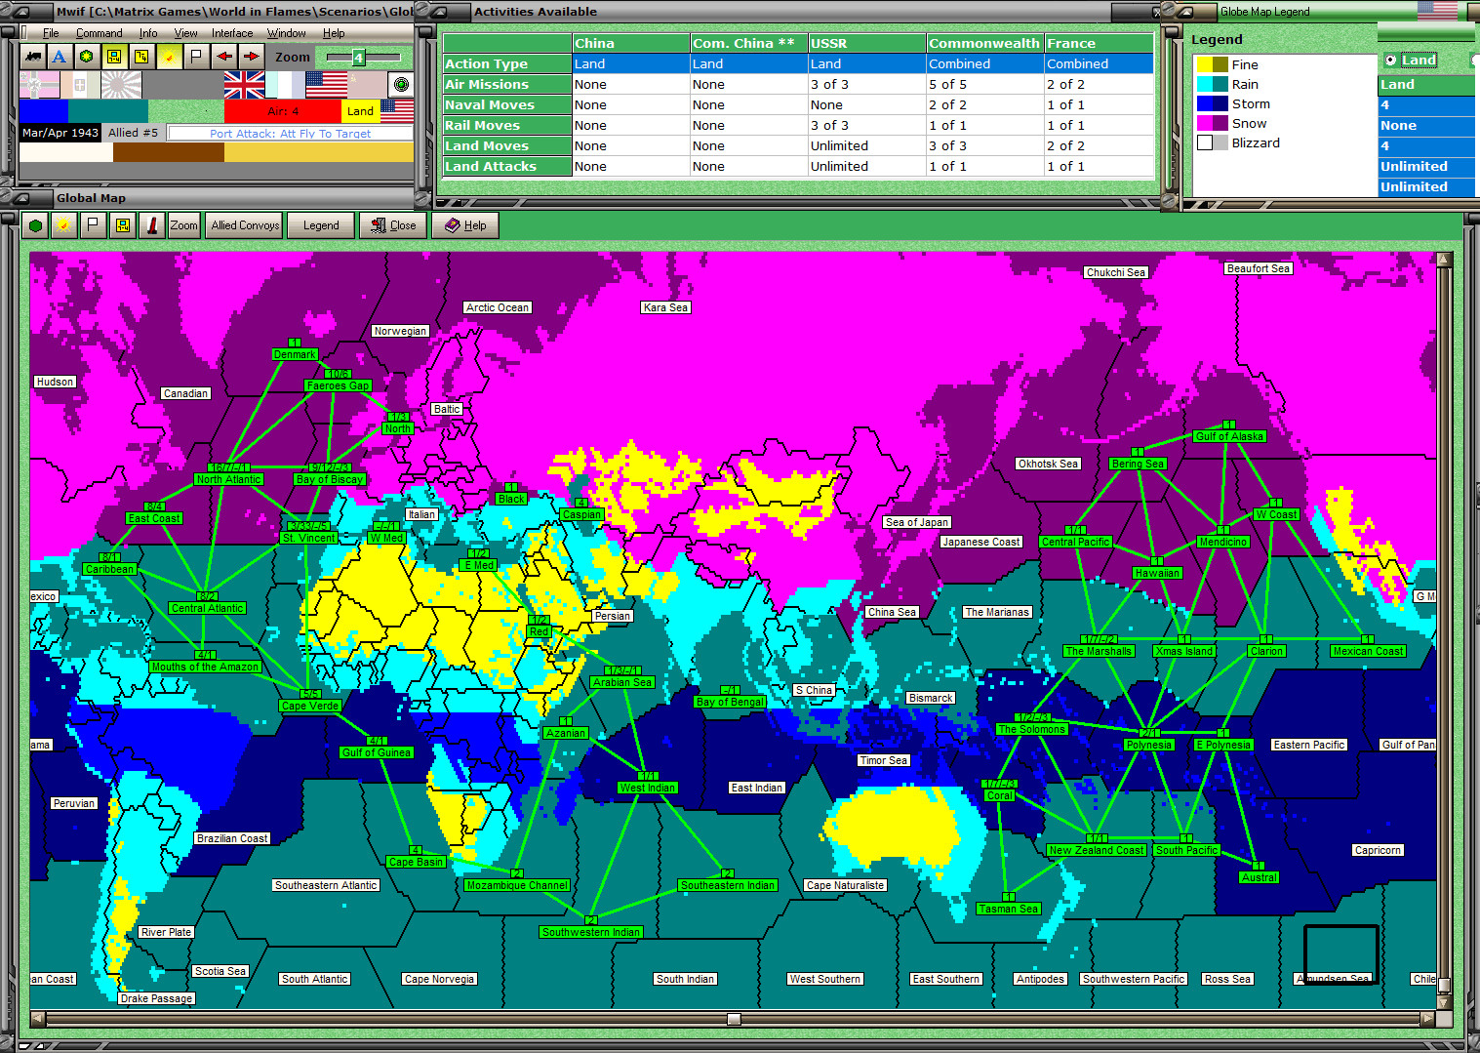The height and width of the screenshot is (1053, 1480).
Task: Collapse the Globe Map Legend window via title arrow
Action: tap(1186, 12)
